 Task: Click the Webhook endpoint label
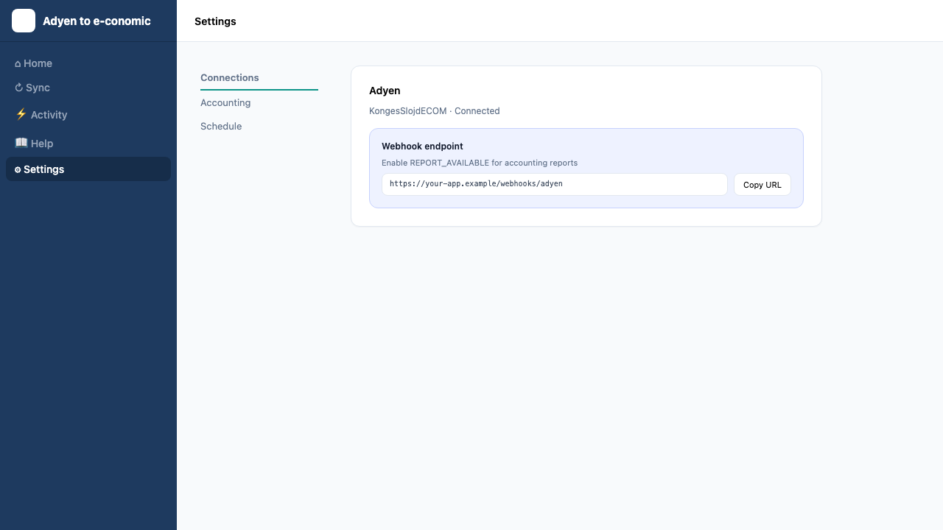pyautogui.click(x=422, y=146)
